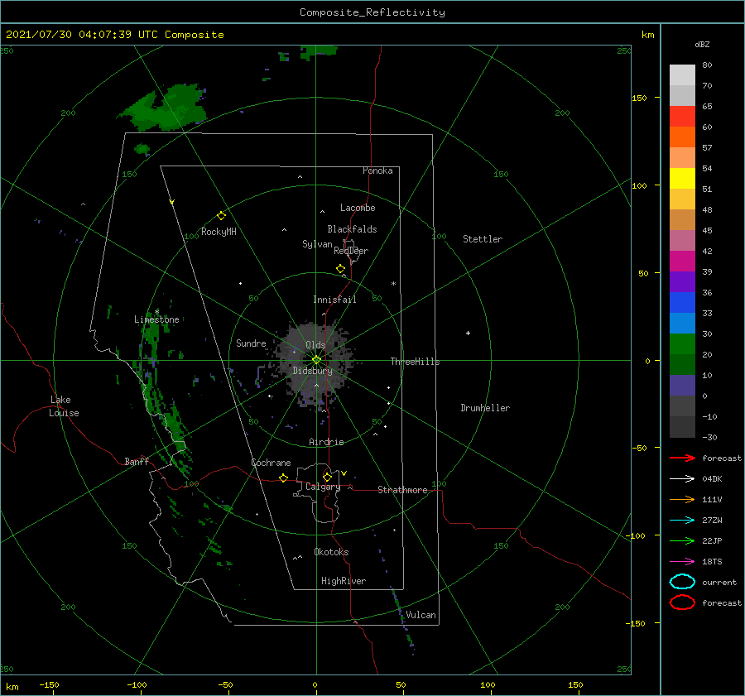The height and width of the screenshot is (696, 745).
Task: Click the Sundre town label
Action: pyautogui.click(x=251, y=343)
